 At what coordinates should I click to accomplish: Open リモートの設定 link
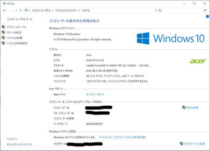pyautogui.click(x=14, y=32)
